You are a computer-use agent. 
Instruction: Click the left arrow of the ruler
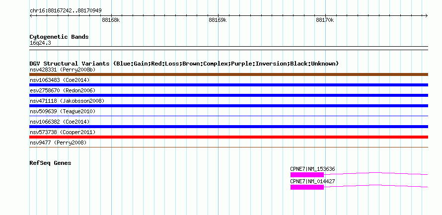[31, 15]
